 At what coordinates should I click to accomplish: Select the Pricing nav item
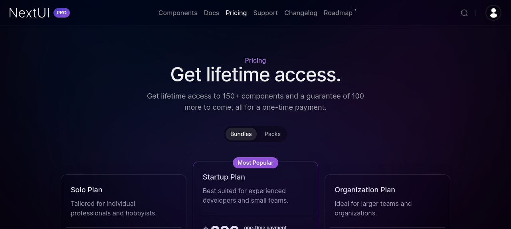click(x=236, y=13)
